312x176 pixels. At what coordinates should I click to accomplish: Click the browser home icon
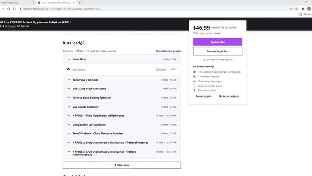[x=14, y=9]
